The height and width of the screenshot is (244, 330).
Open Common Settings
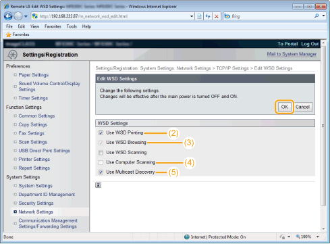point(36,116)
